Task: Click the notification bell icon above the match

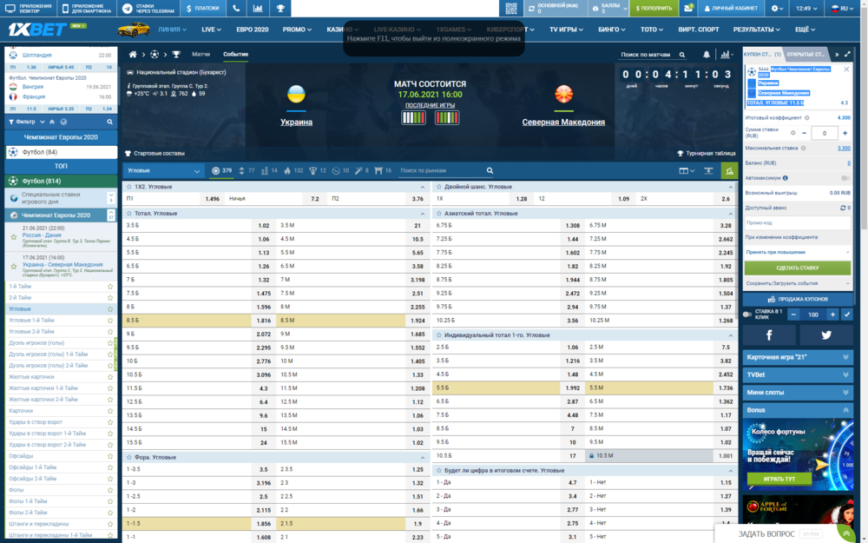Action: [x=707, y=54]
